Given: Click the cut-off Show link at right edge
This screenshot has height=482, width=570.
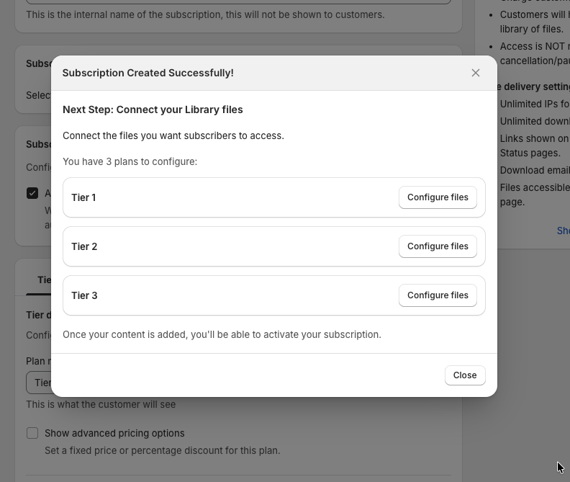Looking at the screenshot, I should [563, 231].
